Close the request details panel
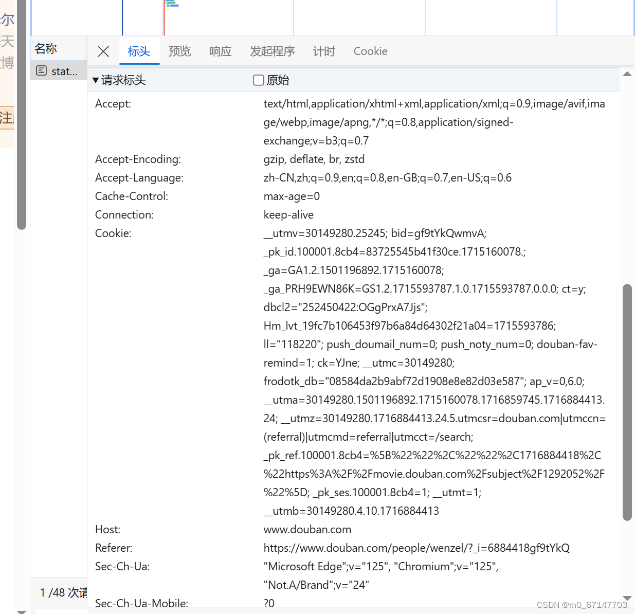Viewport: 635px width, 614px height. pyautogui.click(x=103, y=51)
